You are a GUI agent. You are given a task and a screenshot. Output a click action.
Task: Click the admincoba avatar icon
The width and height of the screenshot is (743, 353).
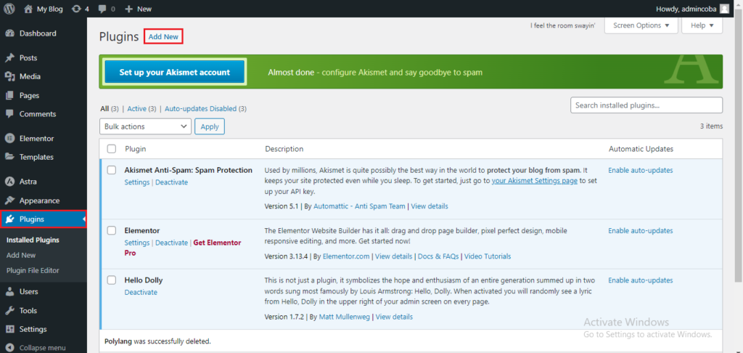[725, 9]
